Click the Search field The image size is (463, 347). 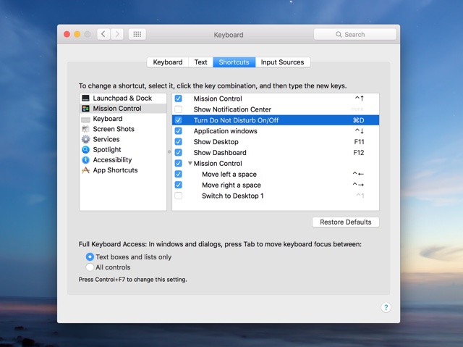pyautogui.click(x=354, y=35)
